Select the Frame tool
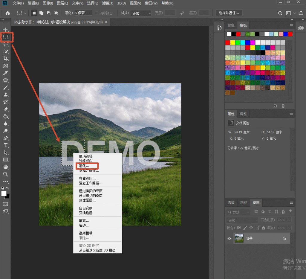 pos(5,65)
